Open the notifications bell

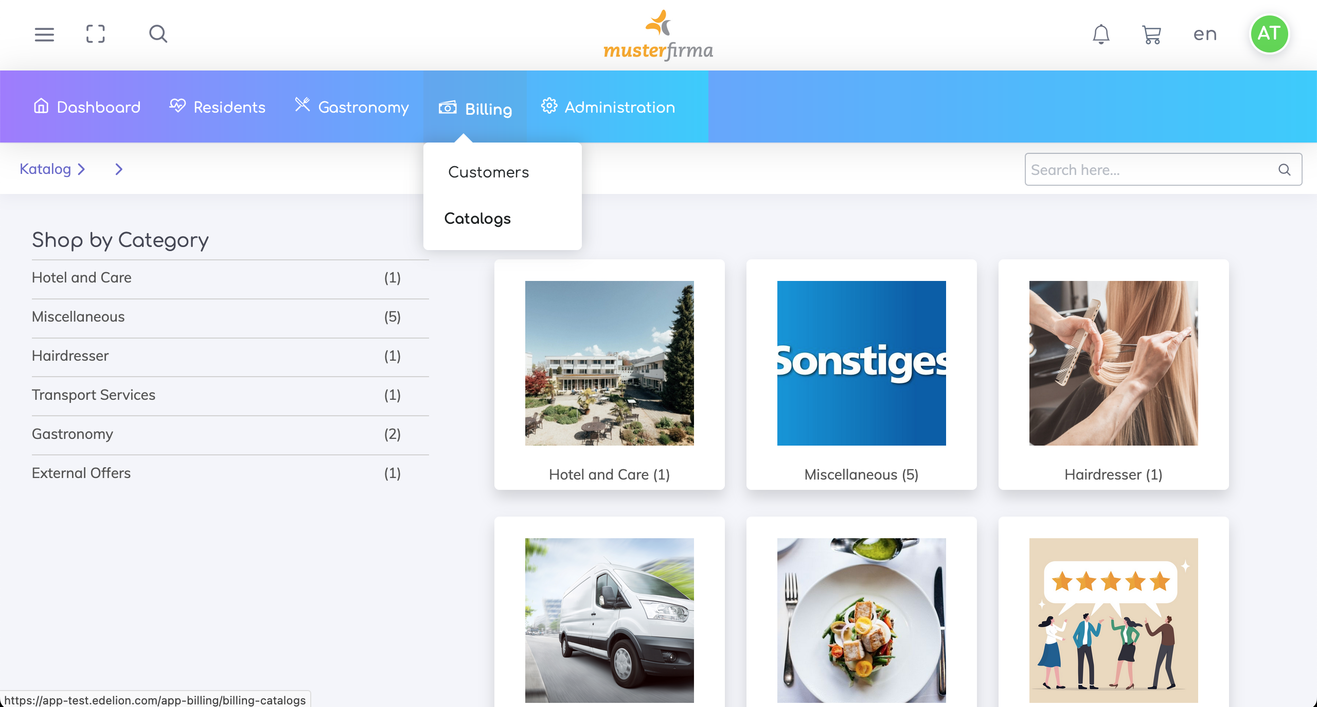click(x=1101, y=34)
